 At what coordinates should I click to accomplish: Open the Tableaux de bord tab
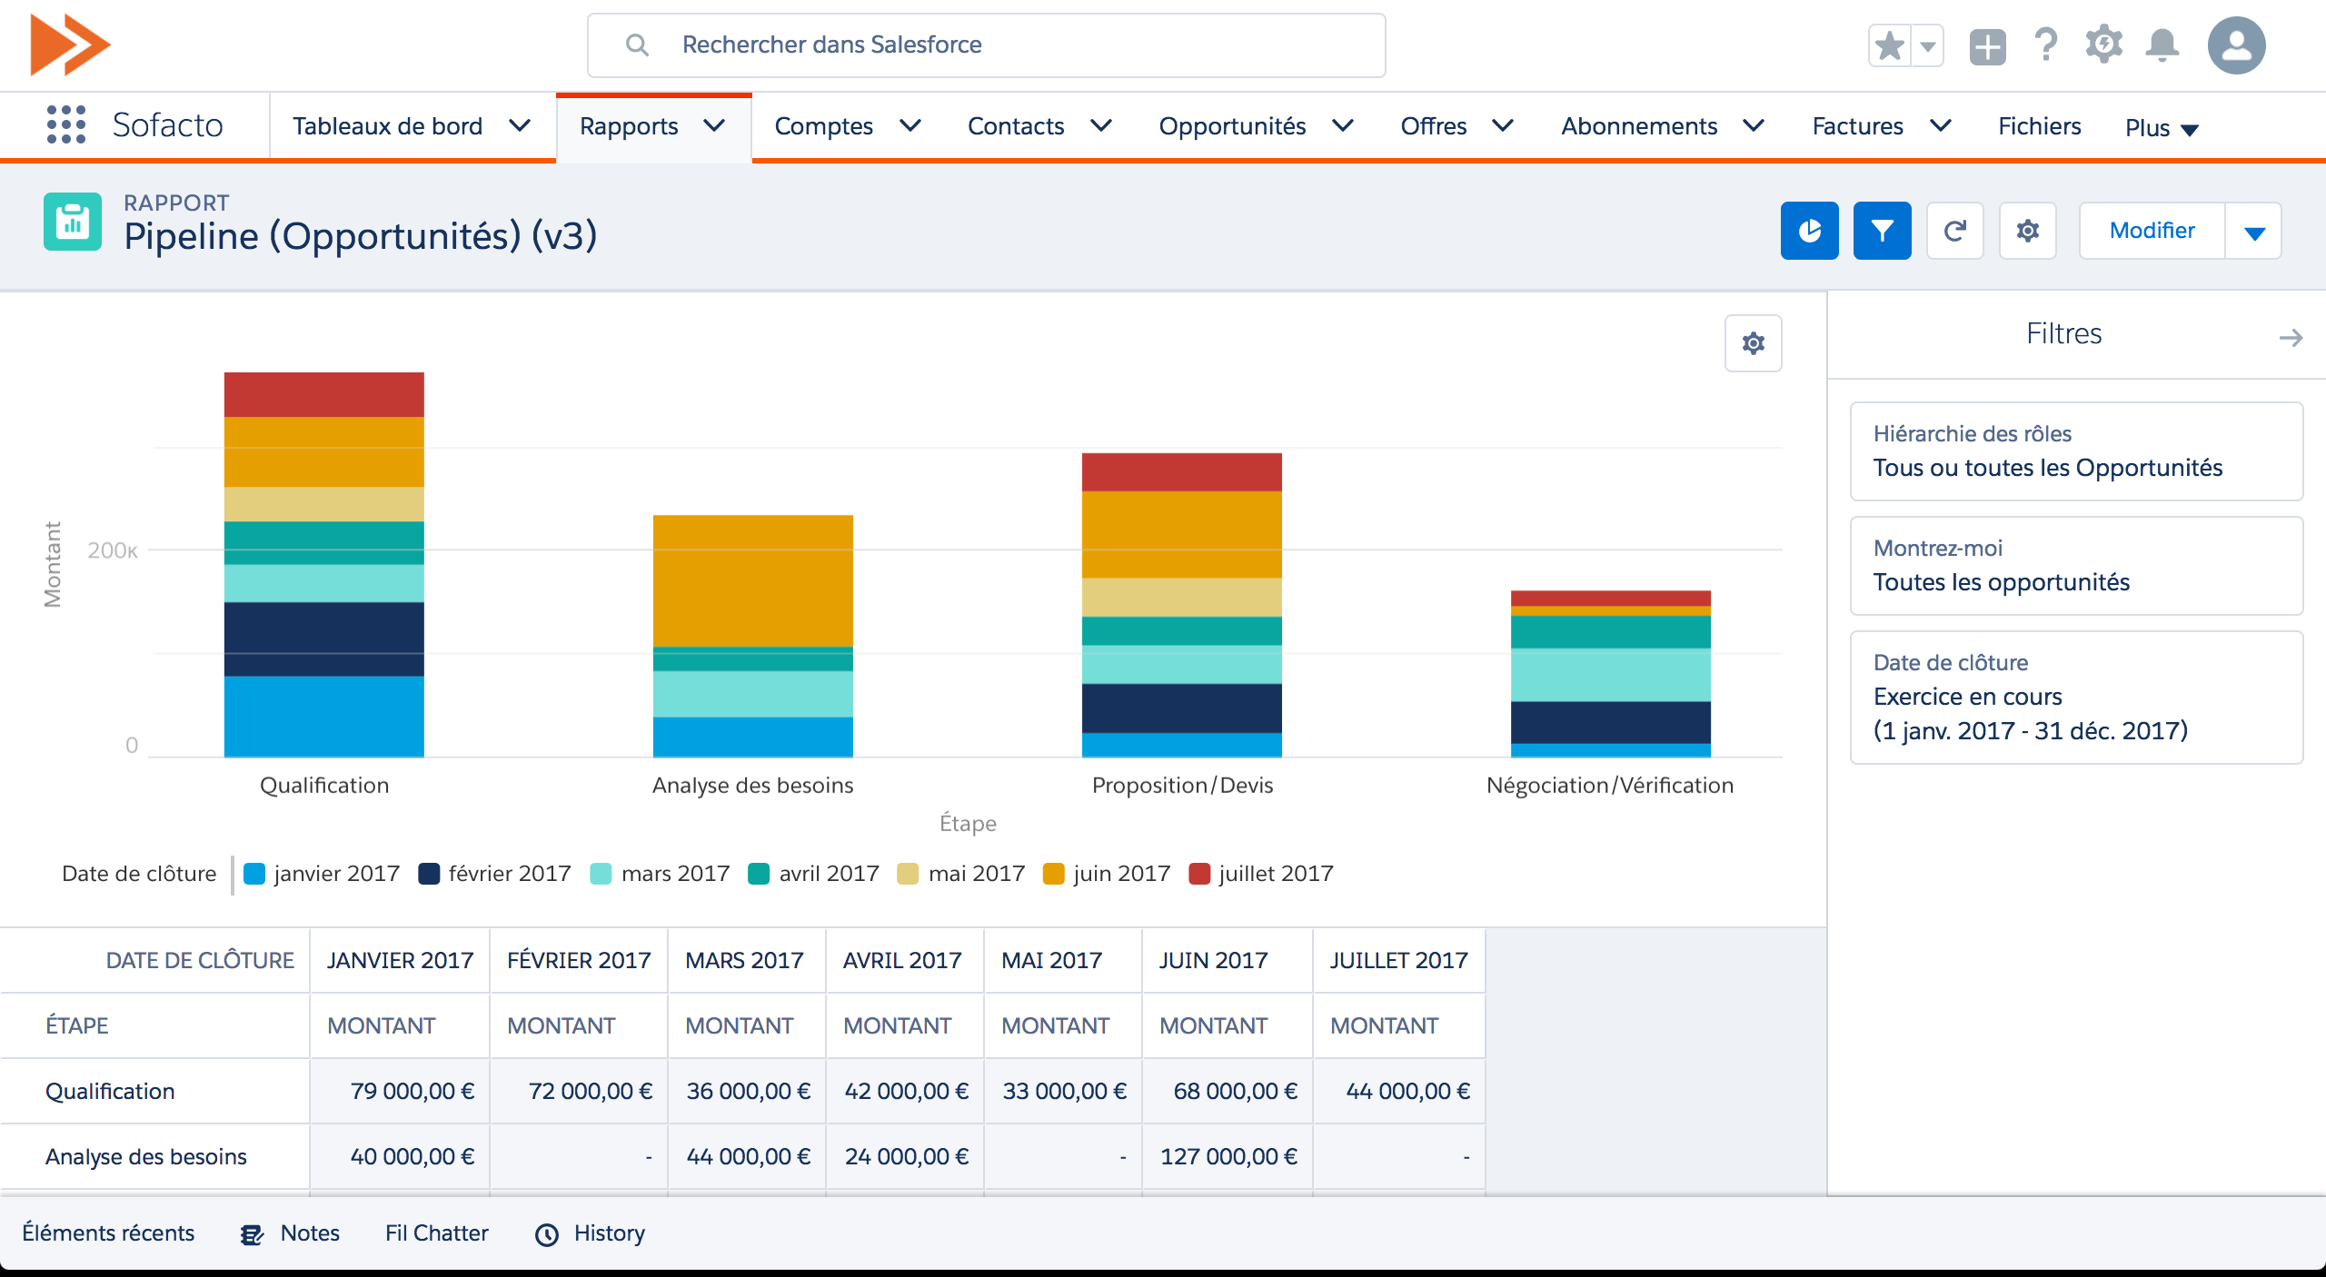tap(387, 125)
